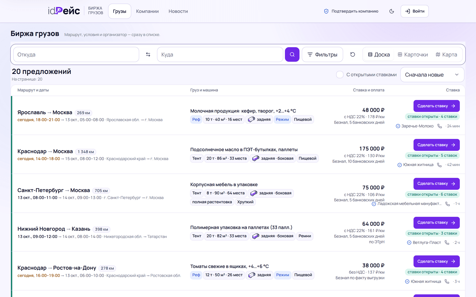
Task: Make a bid on Ярославль → Москва
Action: [x=436, y=106]
